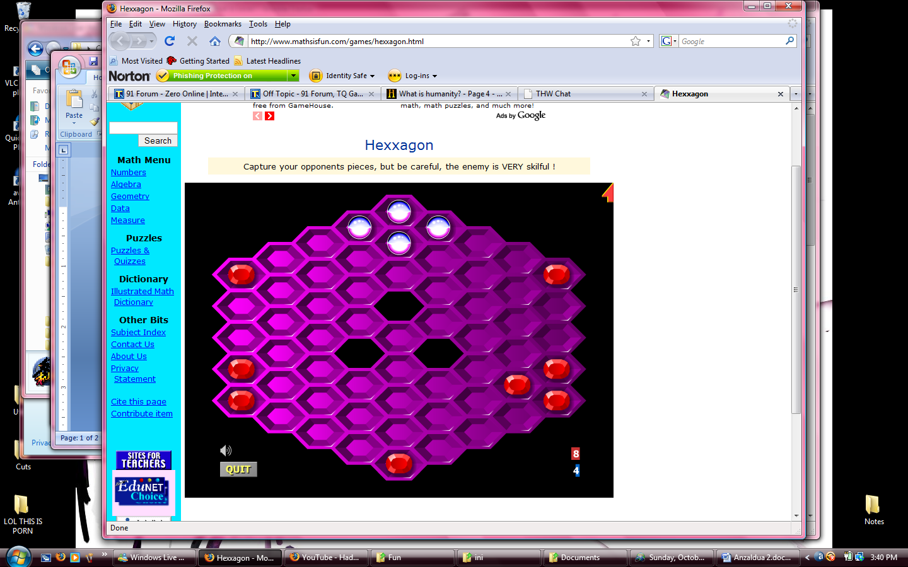Select the red gem at bottom center

pos(399,464)
